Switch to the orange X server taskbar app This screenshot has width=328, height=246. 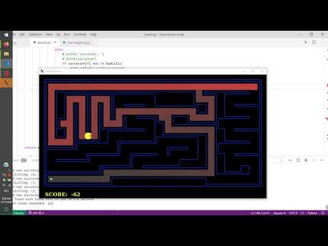point(6,83)
